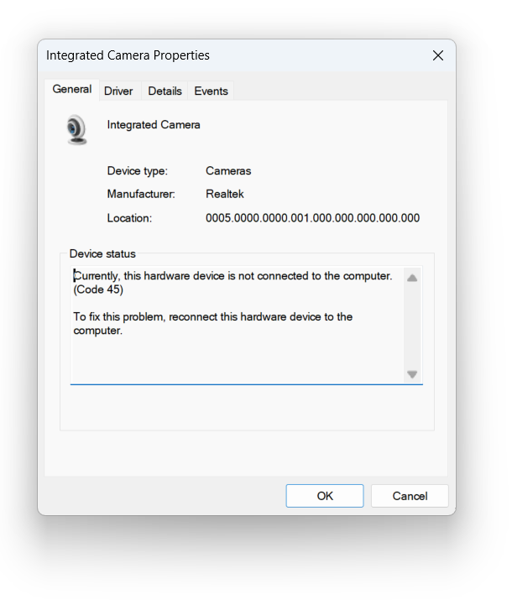Click the 'Integrated Camera Properties' title text
This screenshot has width=512, height=605.
click(x=128, y=55)
